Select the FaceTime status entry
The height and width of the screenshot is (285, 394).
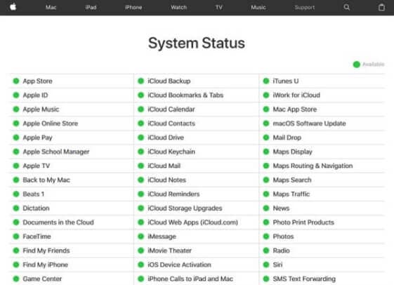pyautogui.click(x=37, y=237)
